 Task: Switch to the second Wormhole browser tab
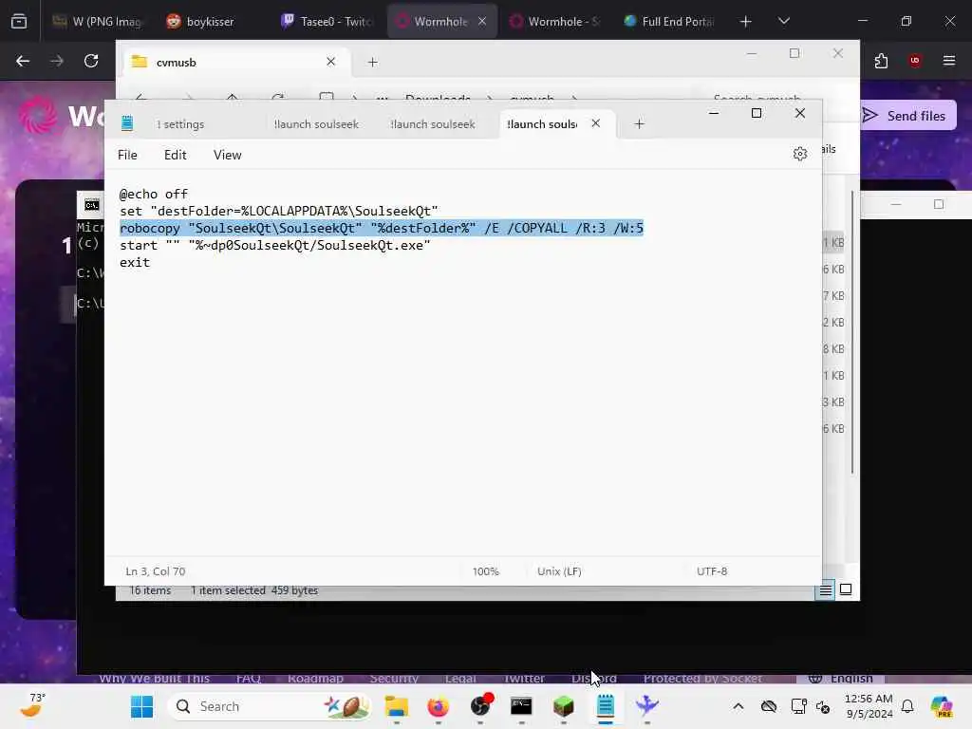click(554, 22)
